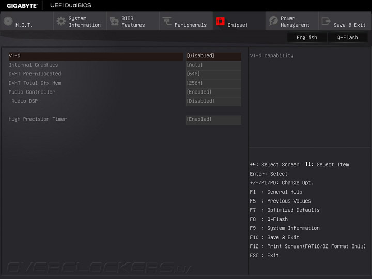Click the GIGABYTE logo

point(22,6)
